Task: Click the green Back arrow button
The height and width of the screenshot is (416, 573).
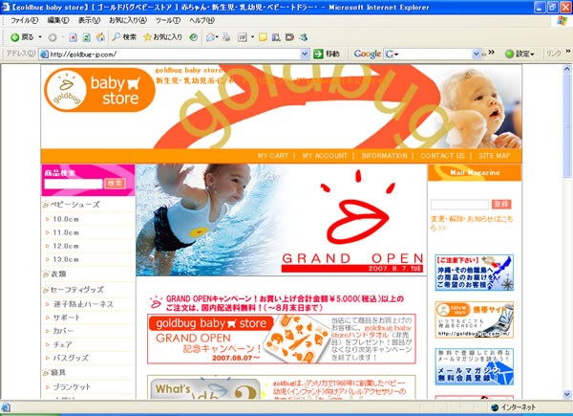Action: click(22, 37)
